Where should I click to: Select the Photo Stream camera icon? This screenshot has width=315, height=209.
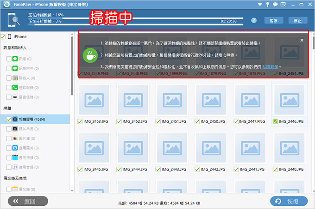(x=15, y=129)
